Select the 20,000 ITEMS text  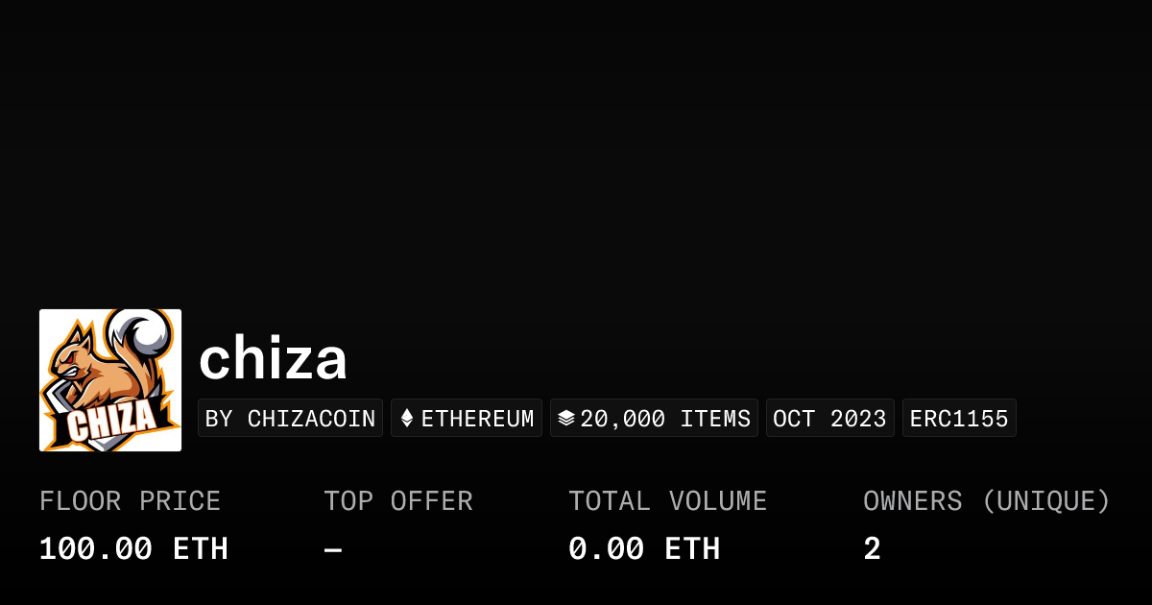point(665,419)
